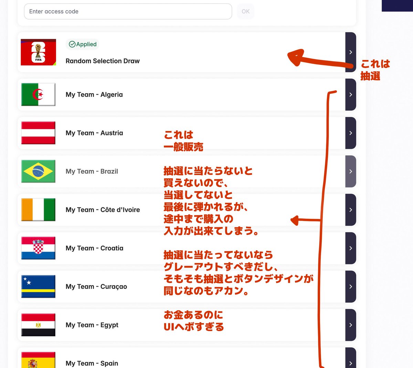Click the Brazil flag icon

click(38, 171)
